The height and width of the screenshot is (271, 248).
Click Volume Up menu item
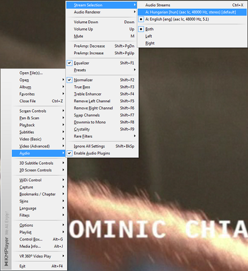pos(102,29)
